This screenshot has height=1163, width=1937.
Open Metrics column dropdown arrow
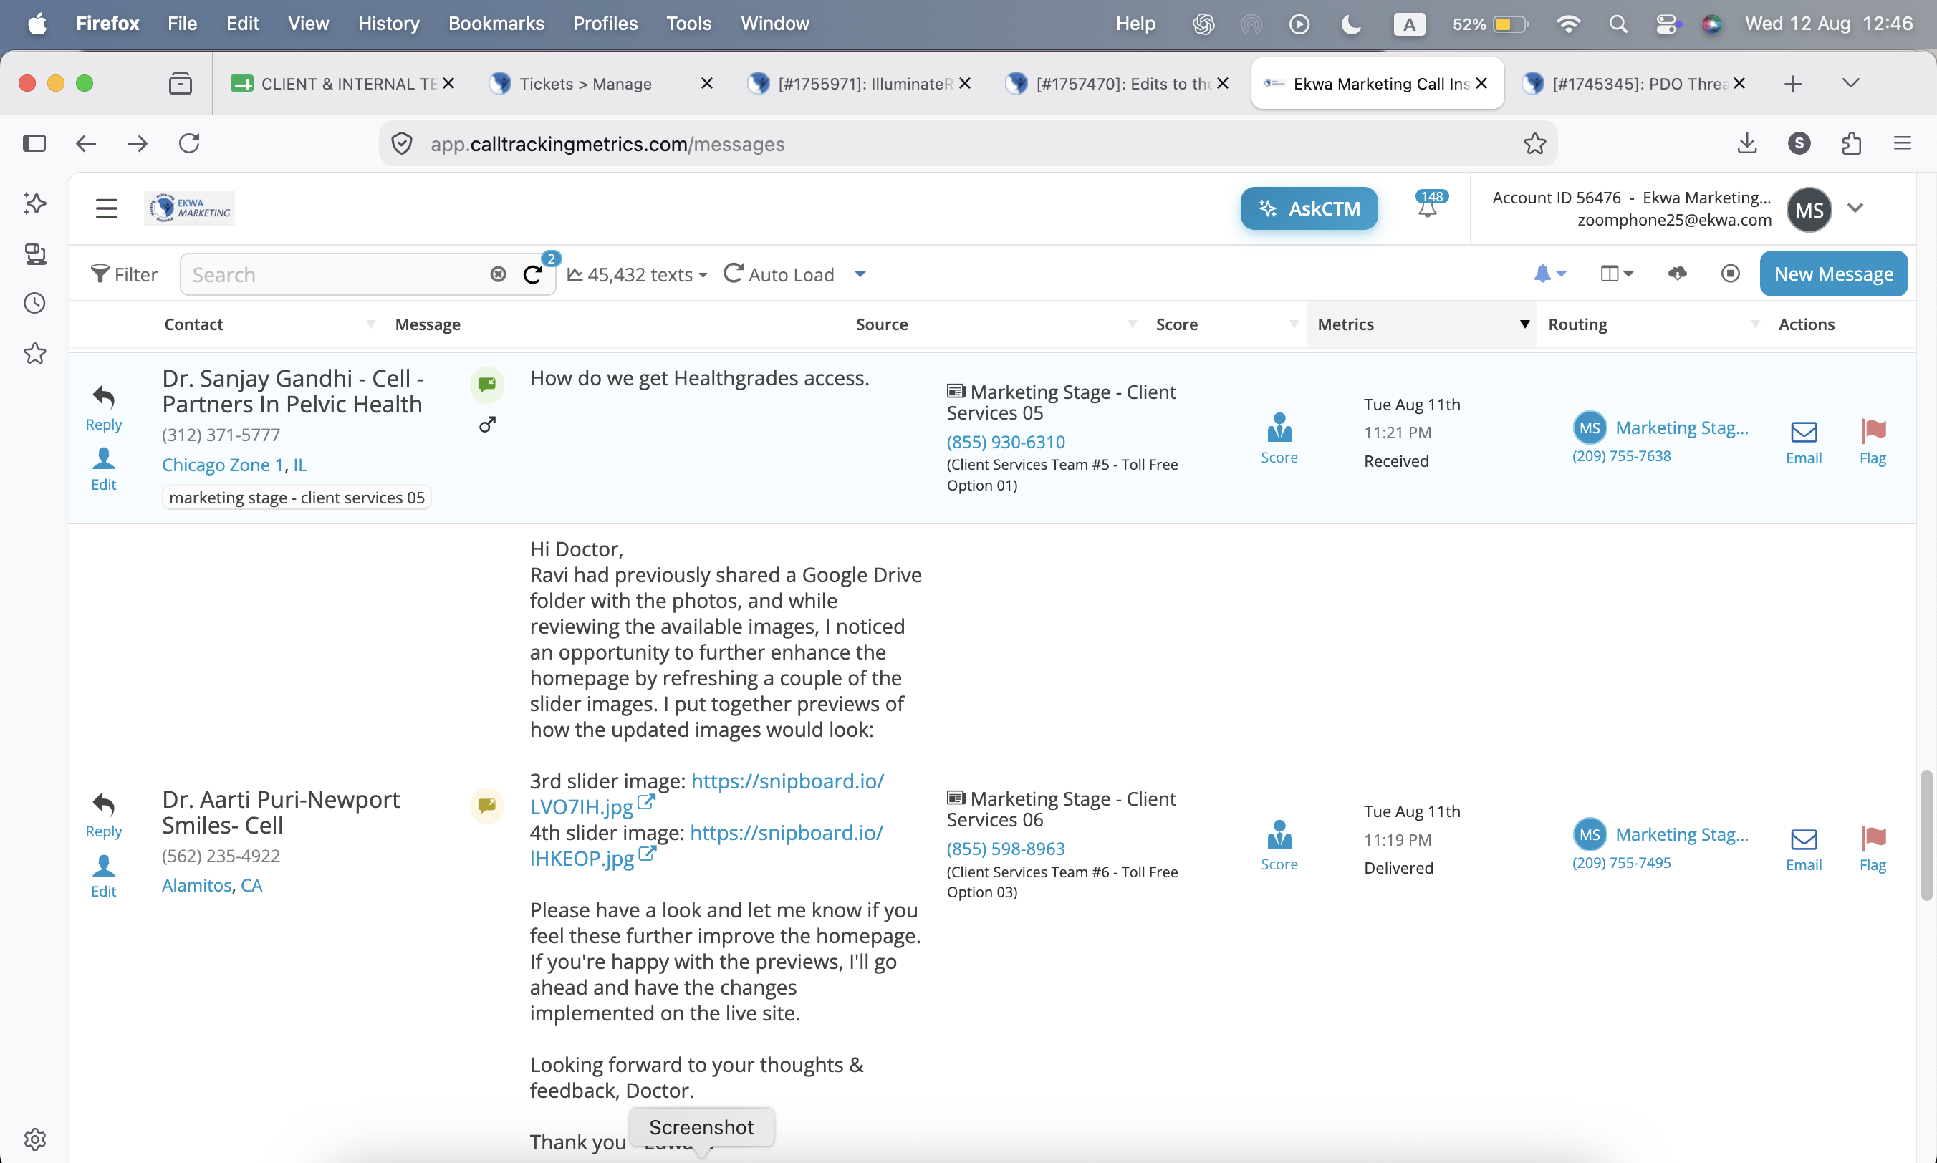tap(1524, 324)
